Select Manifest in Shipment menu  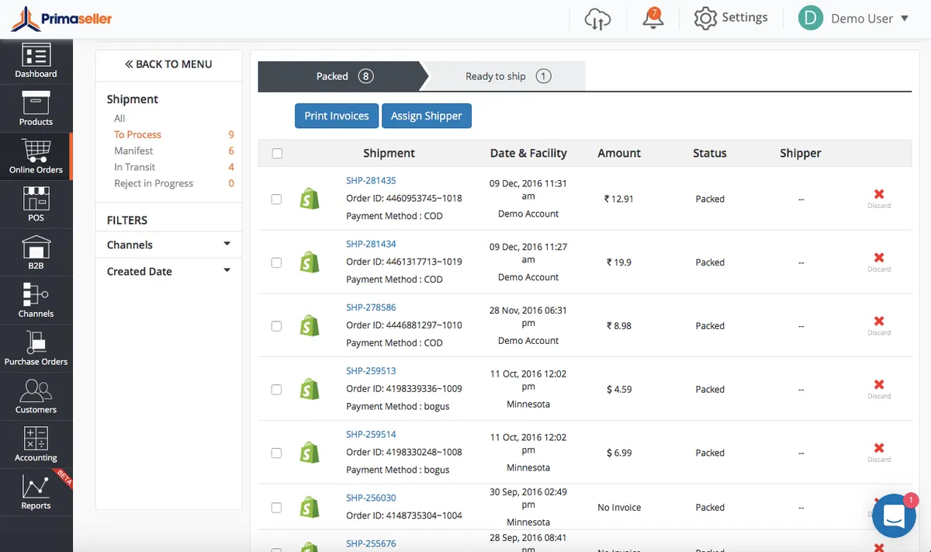(133, 151)
